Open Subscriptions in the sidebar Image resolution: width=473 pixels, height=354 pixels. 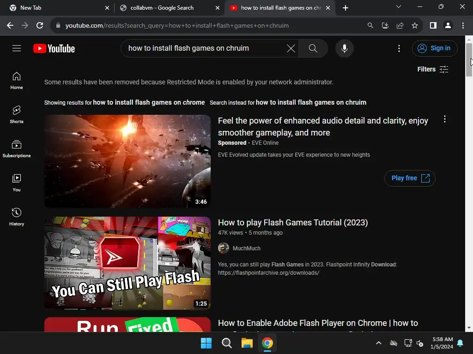click(x=17, y=149)
